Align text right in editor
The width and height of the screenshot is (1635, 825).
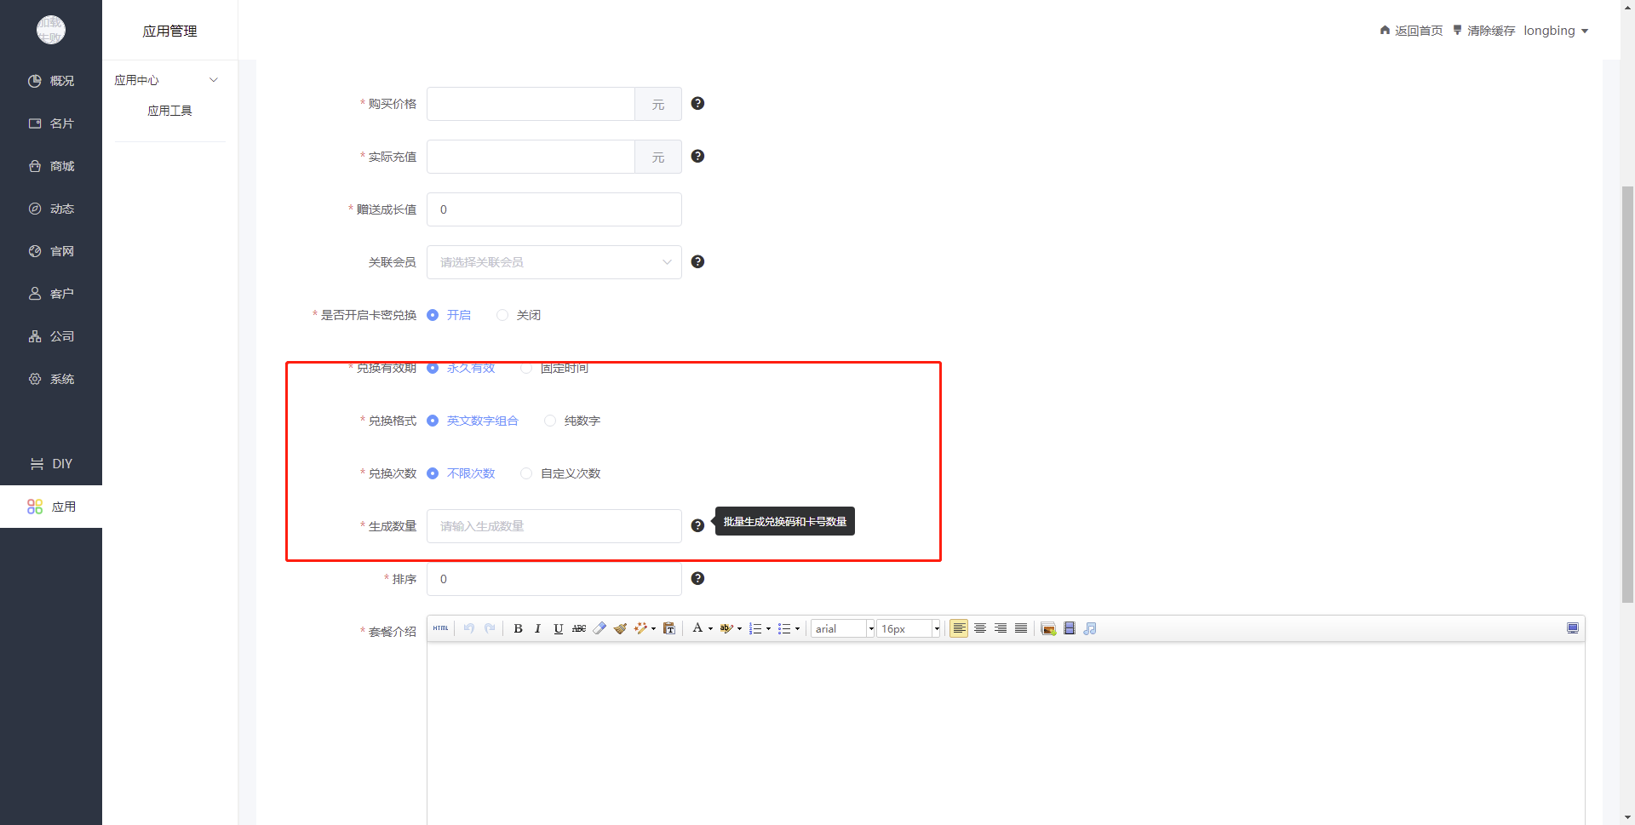pyautogui.click(x=1001, y=628)
